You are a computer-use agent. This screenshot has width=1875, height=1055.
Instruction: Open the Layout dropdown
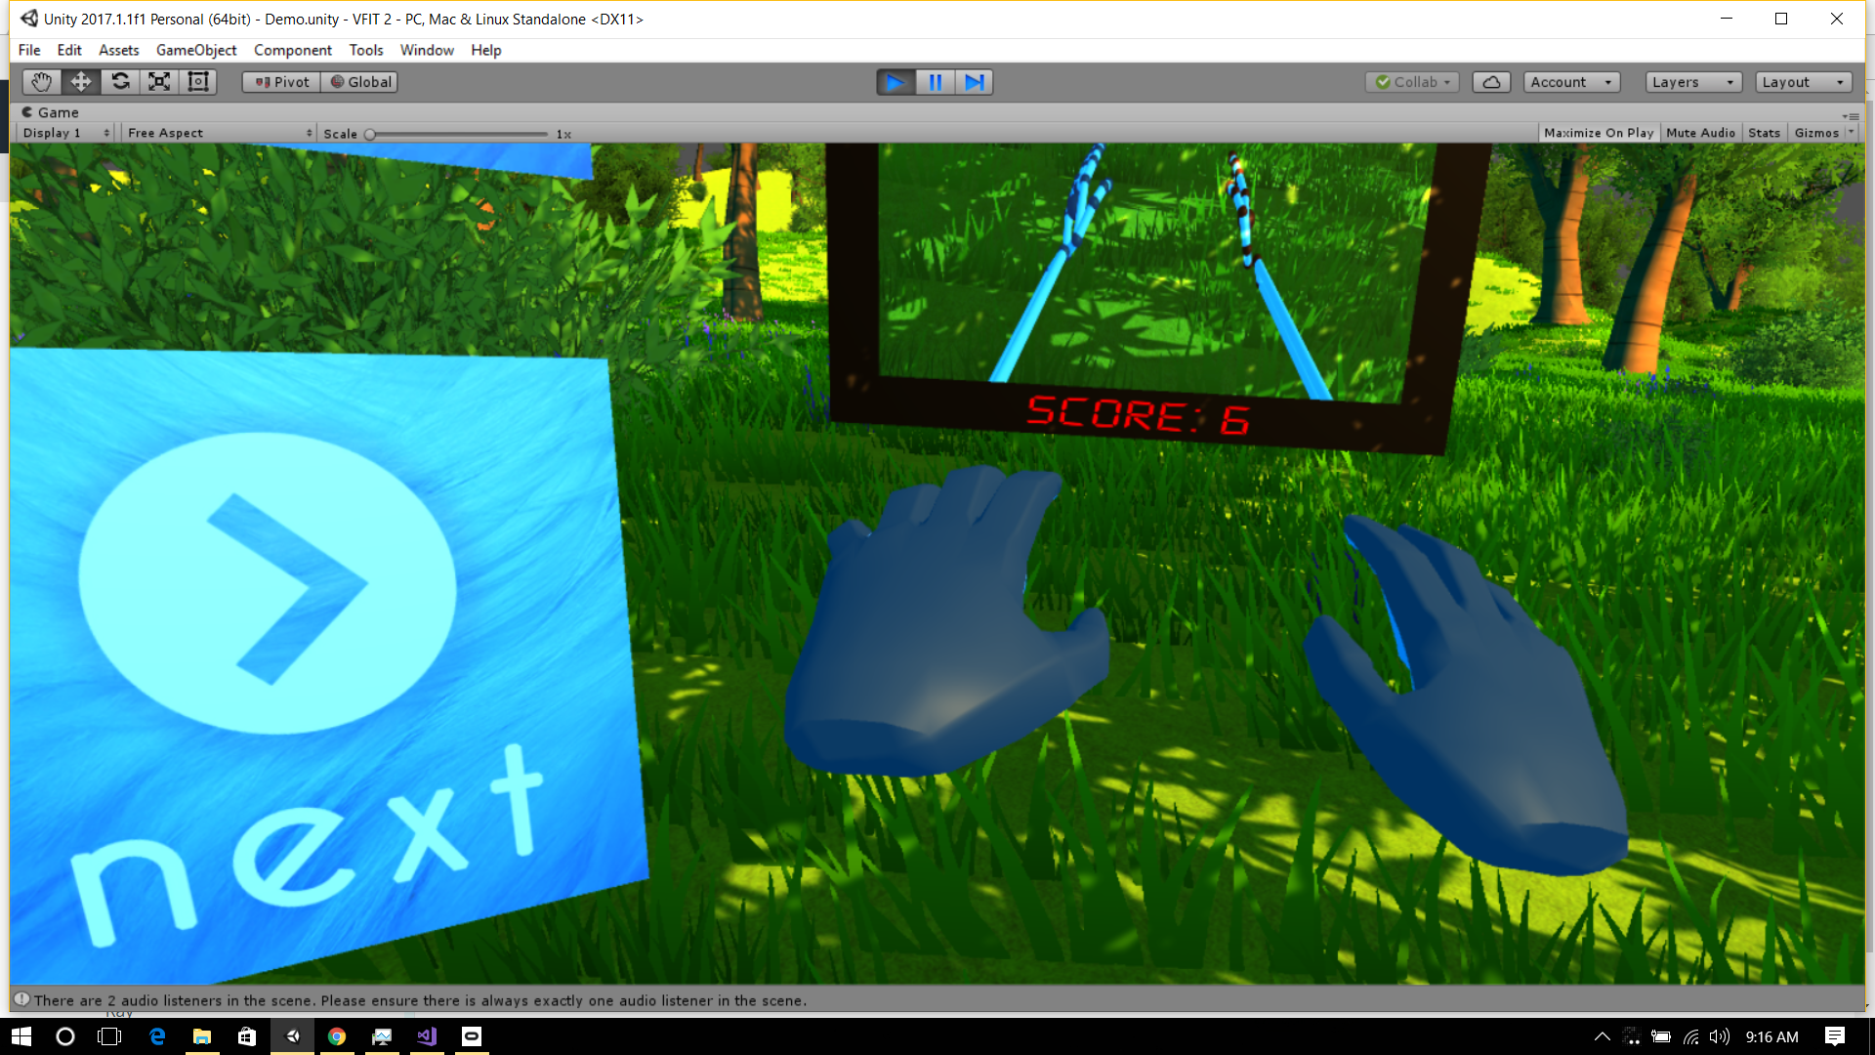click(x=1803, y=82)
